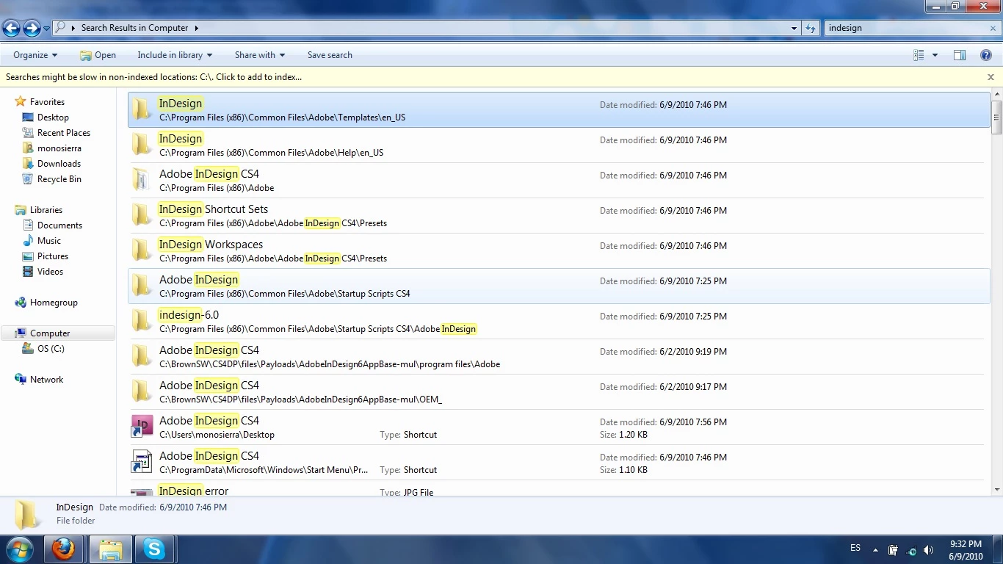Open Help via question mark icon

coord(986,55)
